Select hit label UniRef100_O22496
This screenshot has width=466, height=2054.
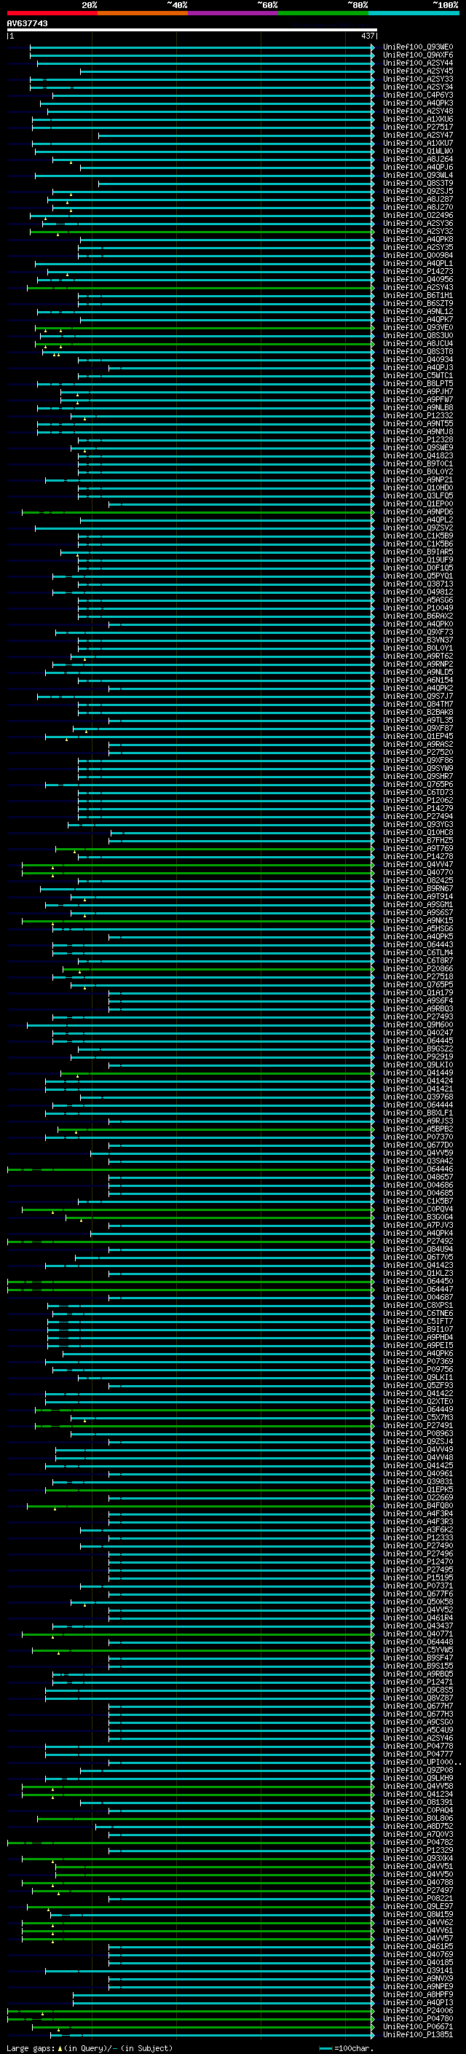(418, 215)
